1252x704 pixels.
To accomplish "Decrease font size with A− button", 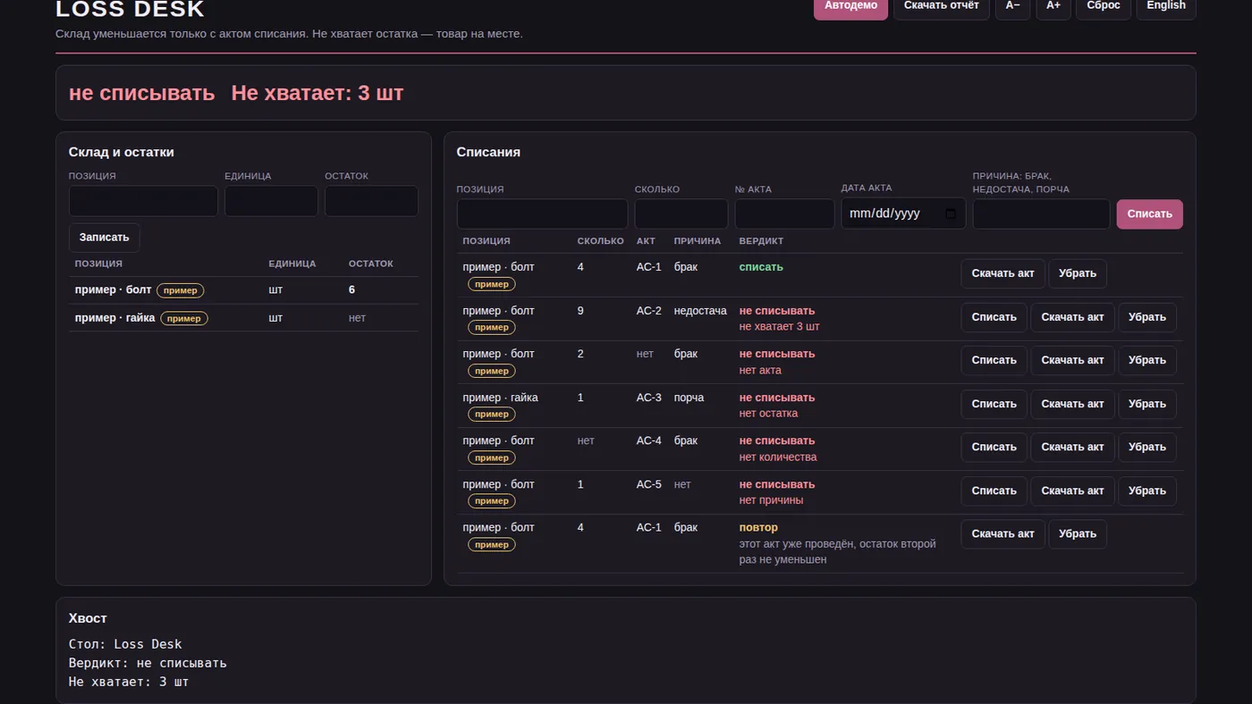I will [x=1012, y=5].
